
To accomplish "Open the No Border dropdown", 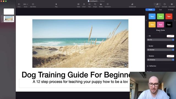I will [x=161, y=50].
